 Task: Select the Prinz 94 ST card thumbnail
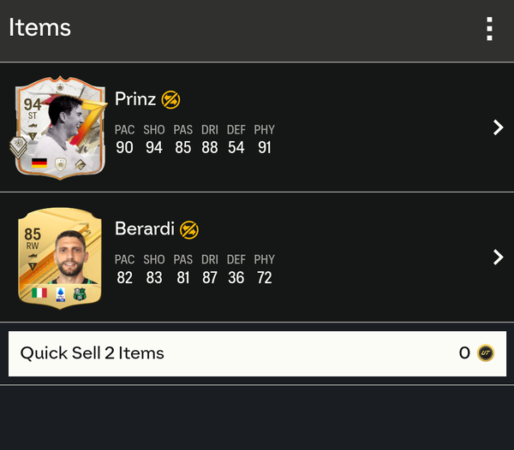point(58,127)
